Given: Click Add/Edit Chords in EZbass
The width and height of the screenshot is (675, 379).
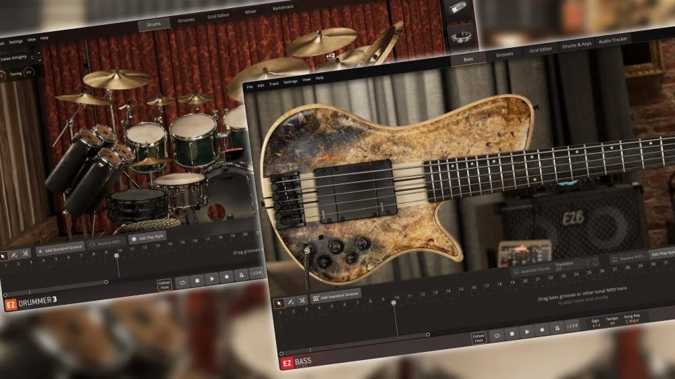Looking at the screenshot, I should [532, 271].
